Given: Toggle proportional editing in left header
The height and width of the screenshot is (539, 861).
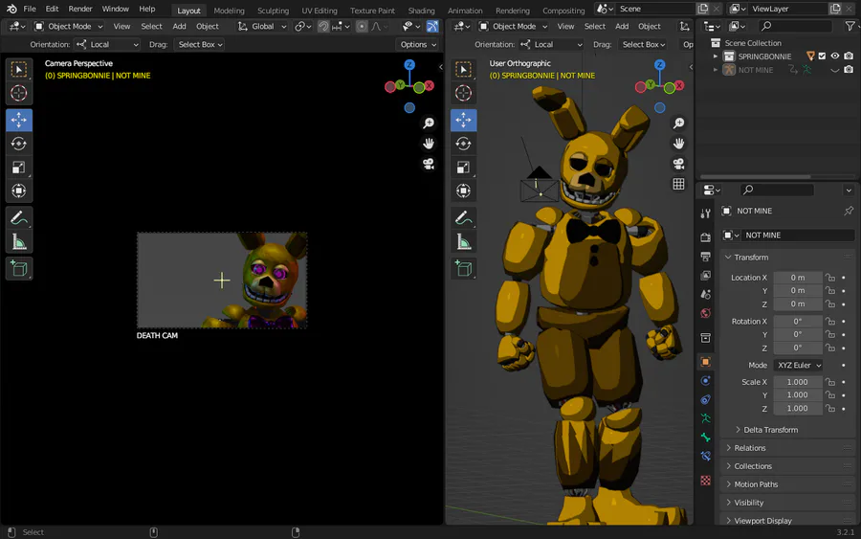Looking at the screenshot, I should pos(362,27).
